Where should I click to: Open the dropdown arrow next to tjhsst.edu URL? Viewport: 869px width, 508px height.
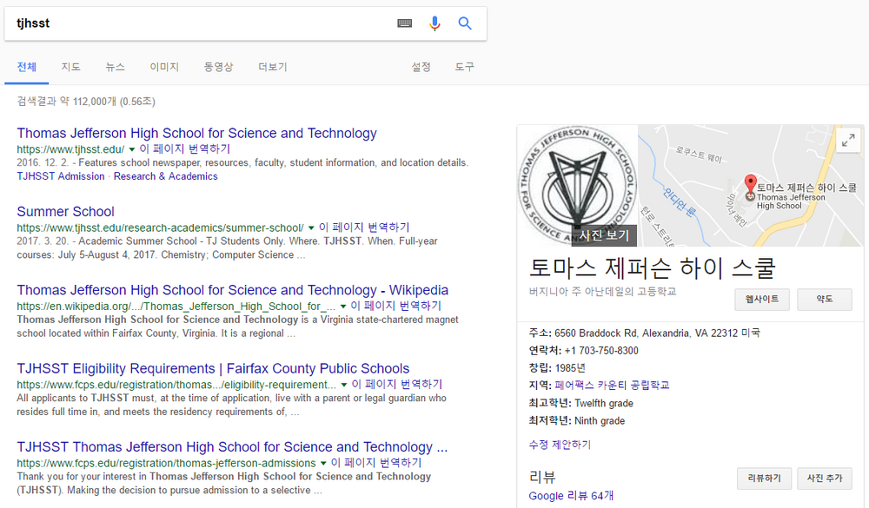click(x=132, y=149)
